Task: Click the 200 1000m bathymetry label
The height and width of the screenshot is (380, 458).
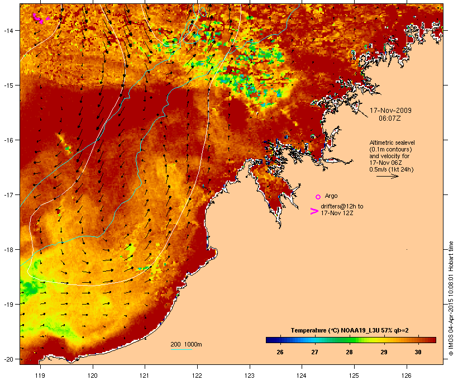Action: [x=186, y=344]
